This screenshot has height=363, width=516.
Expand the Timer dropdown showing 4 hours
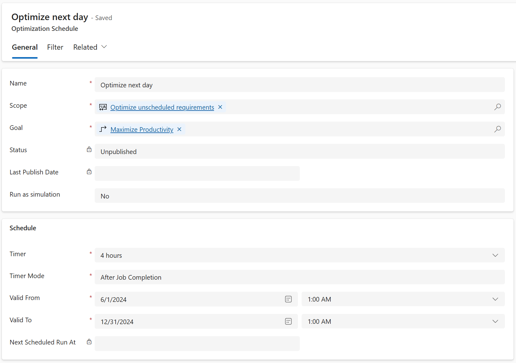coord(495,255)
